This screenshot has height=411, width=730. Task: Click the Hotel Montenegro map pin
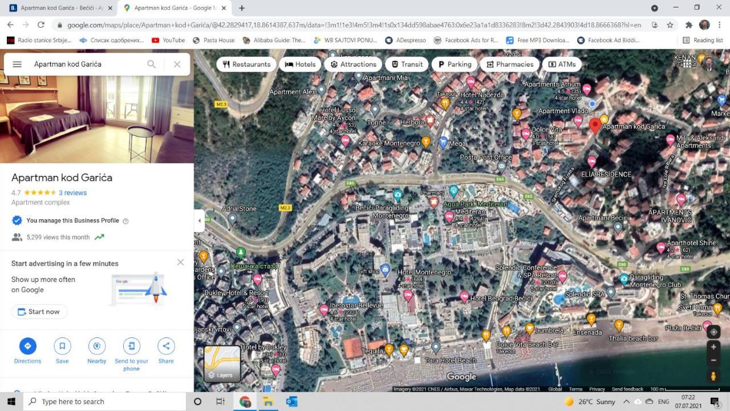pos(408,295)
